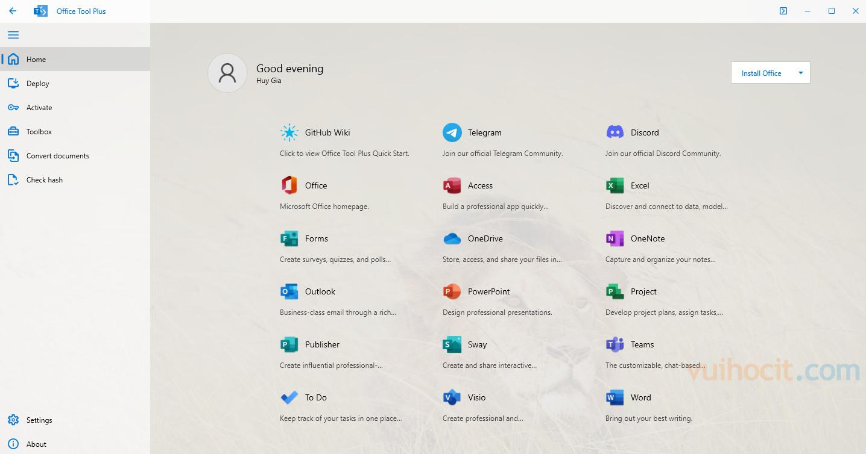Screen dimensions: 866x454
Task: Select Toolbox in the sidebar
Action: 39,132
